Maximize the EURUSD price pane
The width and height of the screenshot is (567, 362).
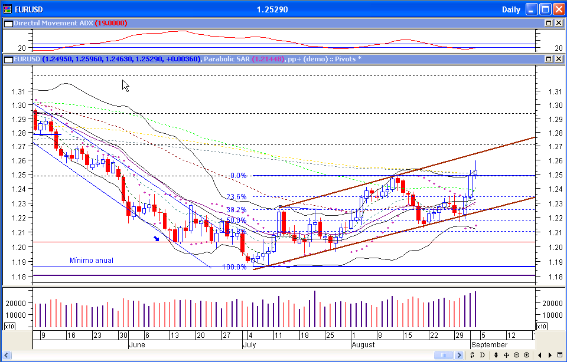(549, 59)
